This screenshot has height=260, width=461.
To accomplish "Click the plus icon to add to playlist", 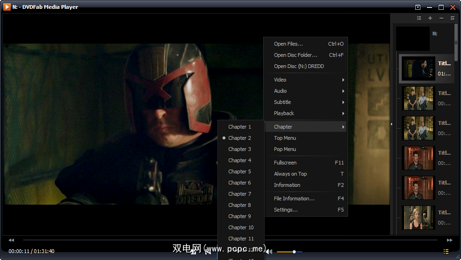I will pyautogui.click(x=430, y=18).
